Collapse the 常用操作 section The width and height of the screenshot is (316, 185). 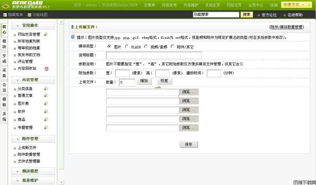[33, 26]
